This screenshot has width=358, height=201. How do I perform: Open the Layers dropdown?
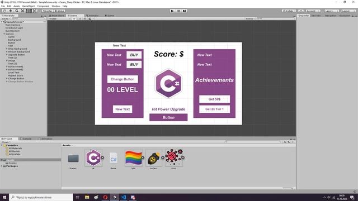pos(332,11)
